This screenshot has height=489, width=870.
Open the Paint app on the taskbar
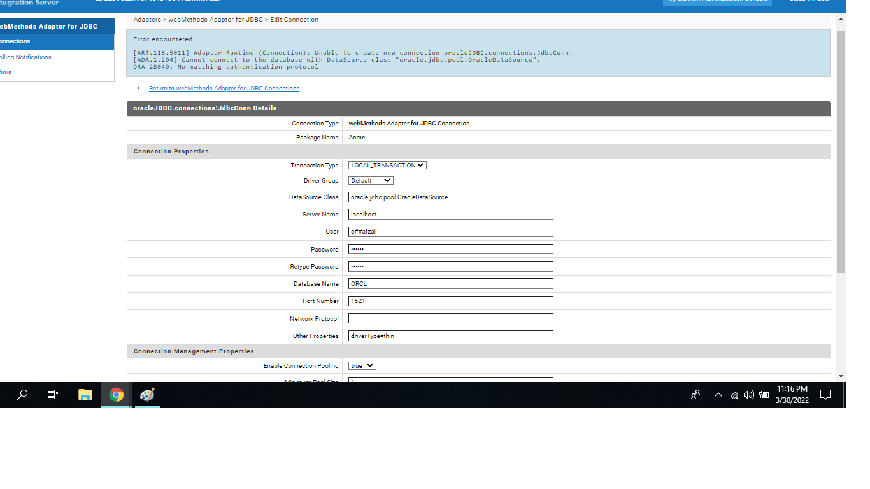(147, 395)
